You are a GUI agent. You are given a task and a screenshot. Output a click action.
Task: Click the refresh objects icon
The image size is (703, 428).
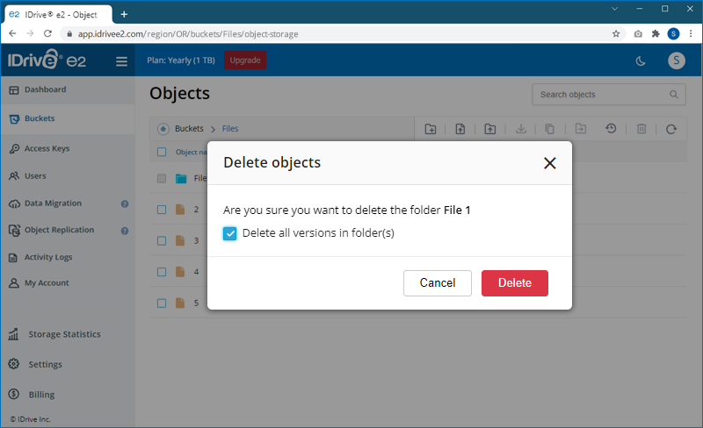point(671,129)
